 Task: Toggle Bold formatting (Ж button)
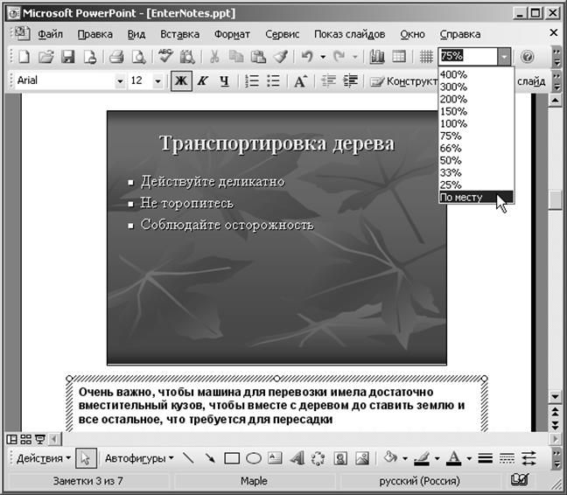[182, 81]
